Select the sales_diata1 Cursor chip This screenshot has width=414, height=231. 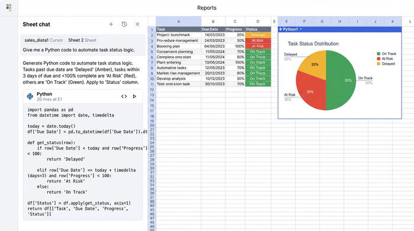[44, 40]
